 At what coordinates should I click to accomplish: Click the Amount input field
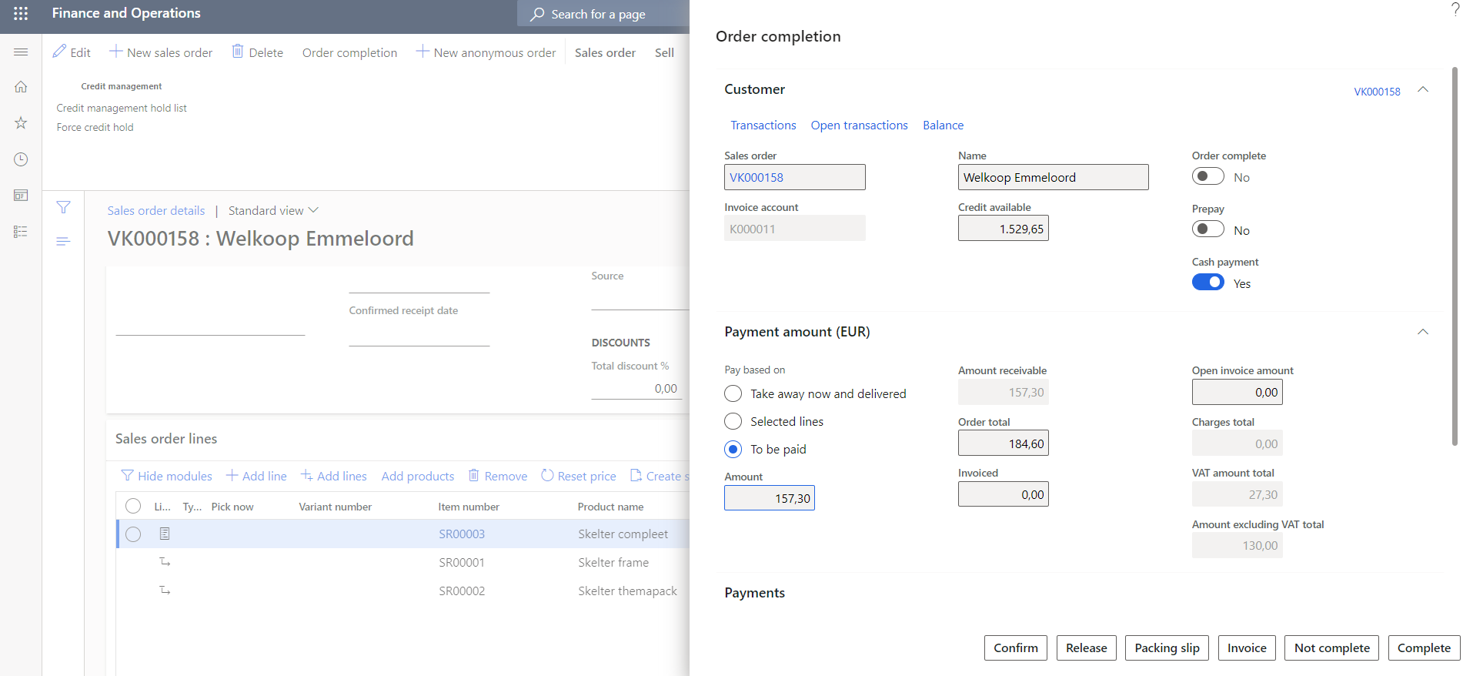coord(769,498)
